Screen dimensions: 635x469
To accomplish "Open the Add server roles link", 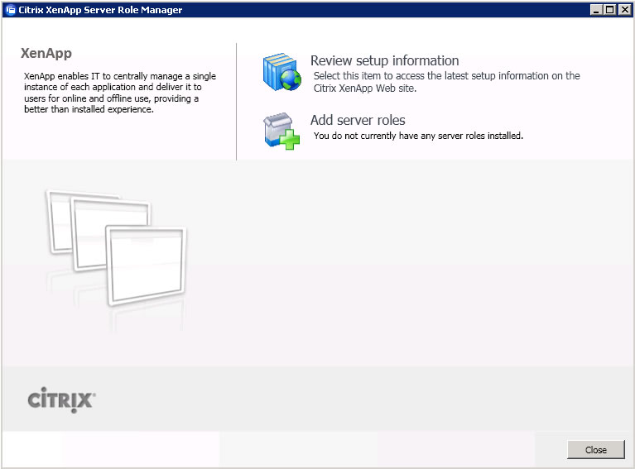I will point(358,120).
